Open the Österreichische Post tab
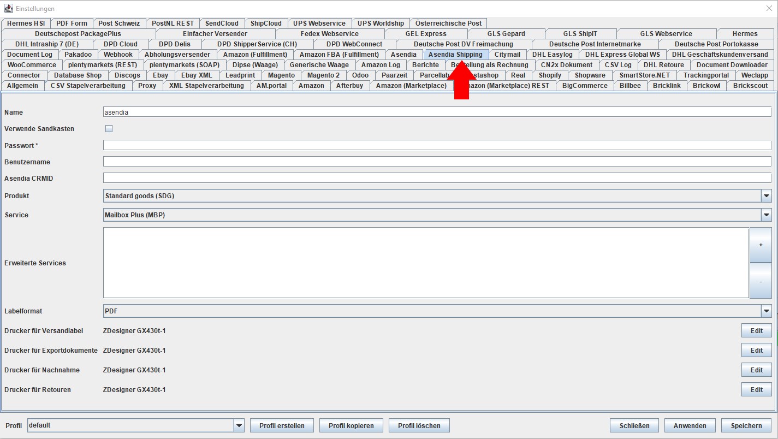This screenshot has width=778, height=439. point(448,23)
